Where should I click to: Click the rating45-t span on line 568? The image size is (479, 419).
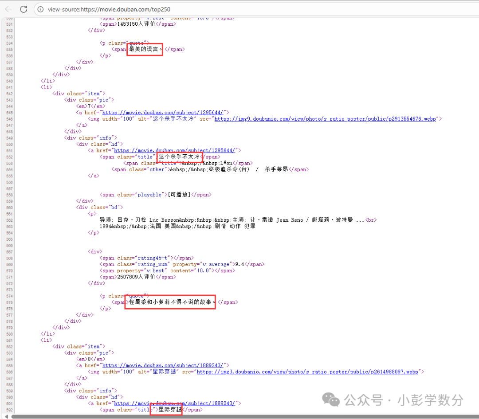[x=147, y=258]
